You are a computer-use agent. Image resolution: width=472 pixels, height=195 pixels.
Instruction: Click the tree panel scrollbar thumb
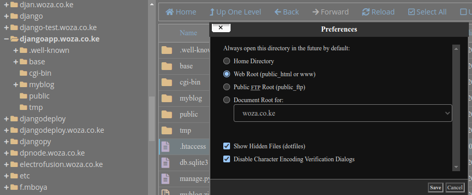click(152, 119)
